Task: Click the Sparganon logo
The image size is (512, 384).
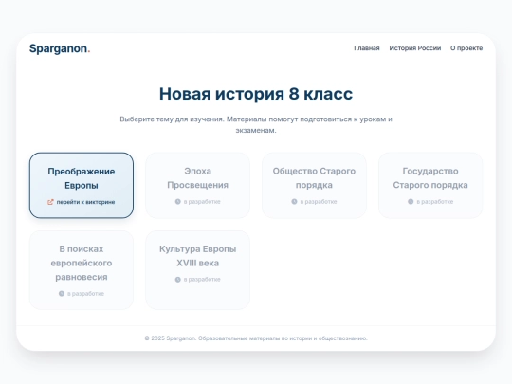Action: click(60, 48)
